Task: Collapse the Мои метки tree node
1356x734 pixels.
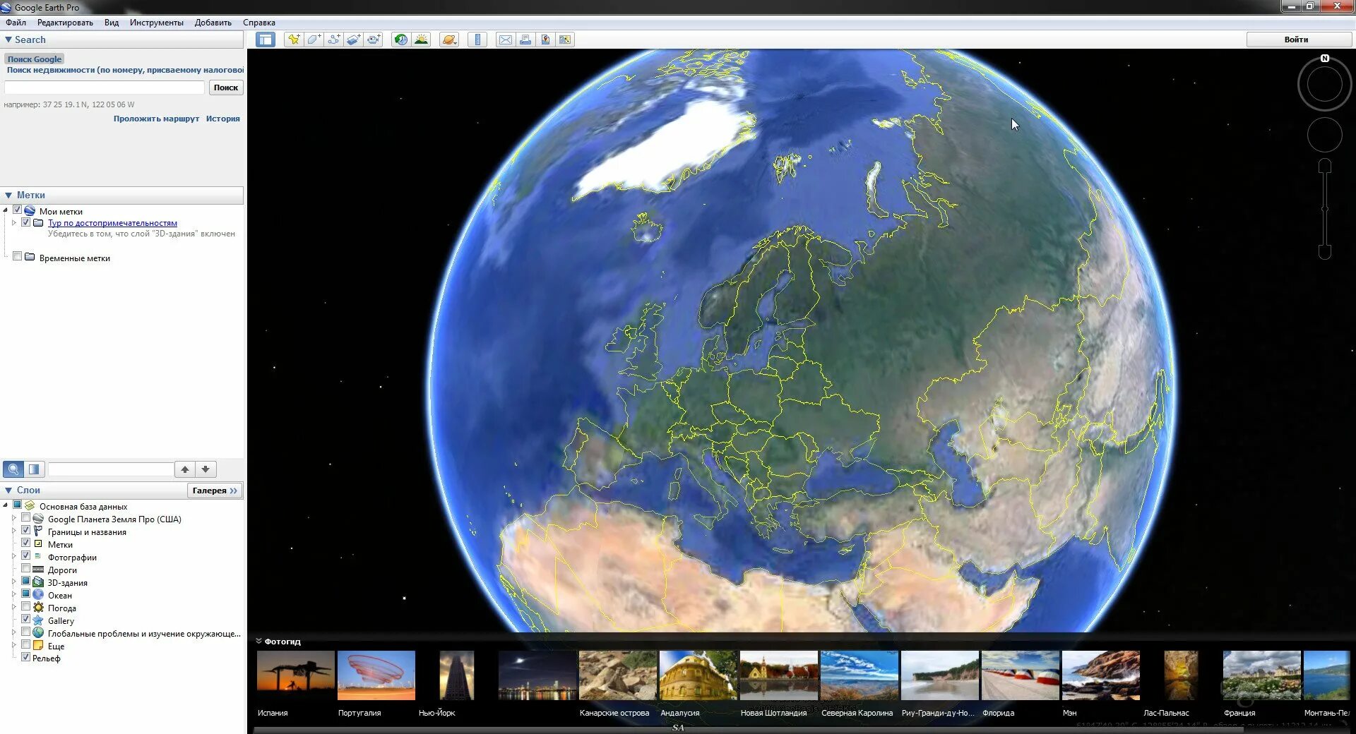Action: coord(6,210)
